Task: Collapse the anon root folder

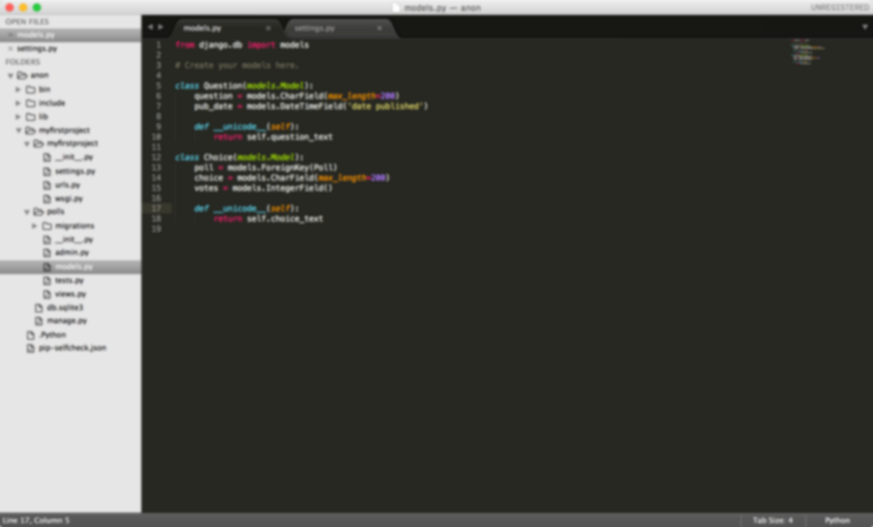Action: pyautogui.click(x=10, y=75)
